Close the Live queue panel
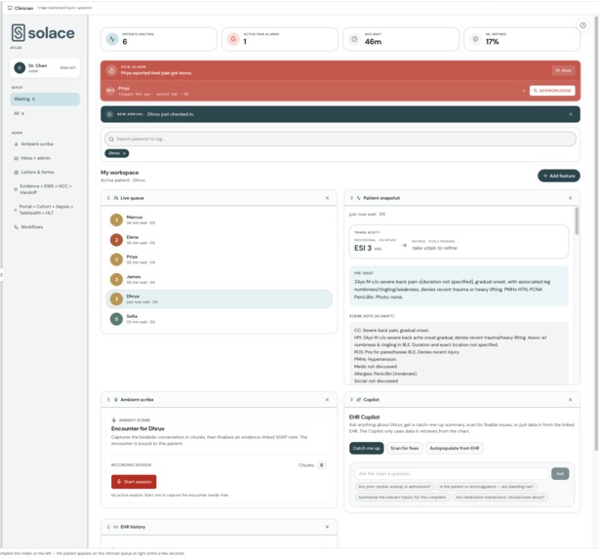 pos(327,198)
